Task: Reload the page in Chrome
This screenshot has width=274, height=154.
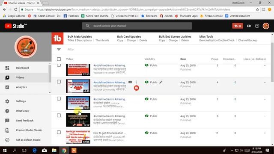Action: click(x=16, y=9)
